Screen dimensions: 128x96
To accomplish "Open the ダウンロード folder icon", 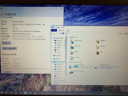I will 98,41.
